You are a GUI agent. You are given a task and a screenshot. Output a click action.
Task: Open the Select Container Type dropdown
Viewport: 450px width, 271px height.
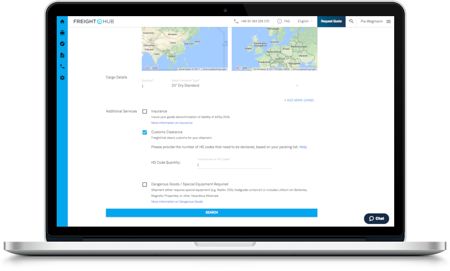pos(297,85)
